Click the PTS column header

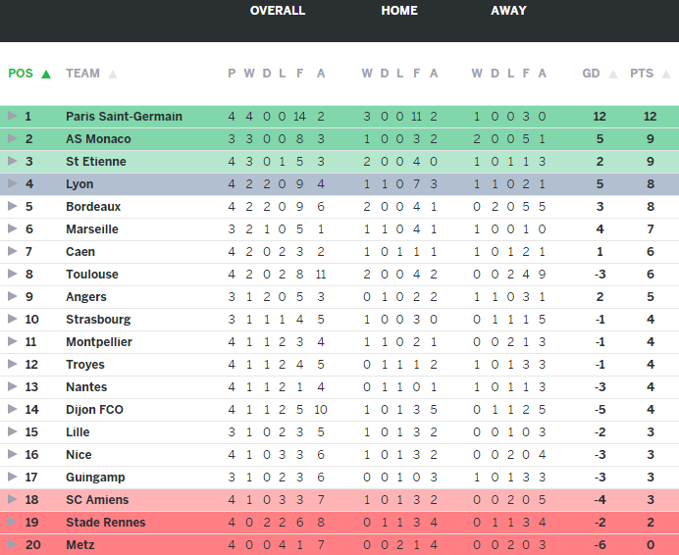tap(642, 74)
